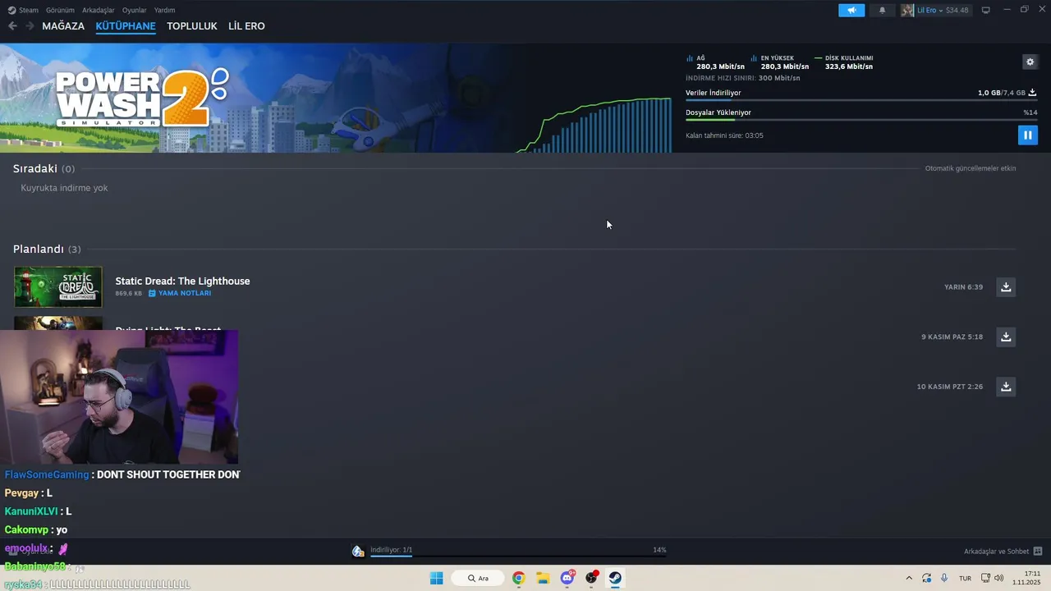Click the PowerWash Simulator 2 banner logo
Image resolution: width=1051 pixels, height=591 pixels.
click(x=141, y=97)
